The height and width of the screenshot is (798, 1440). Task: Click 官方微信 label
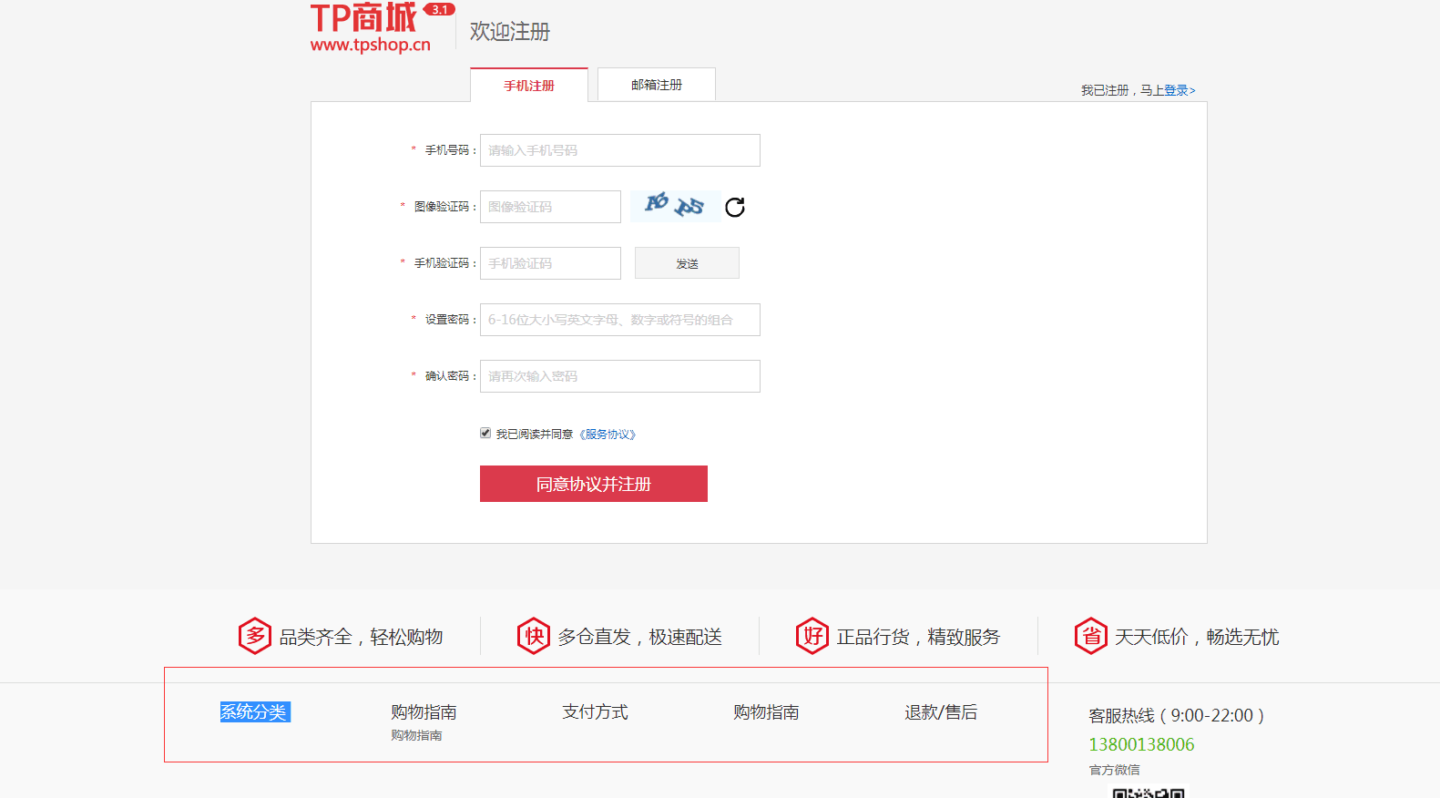point(1114,770)
